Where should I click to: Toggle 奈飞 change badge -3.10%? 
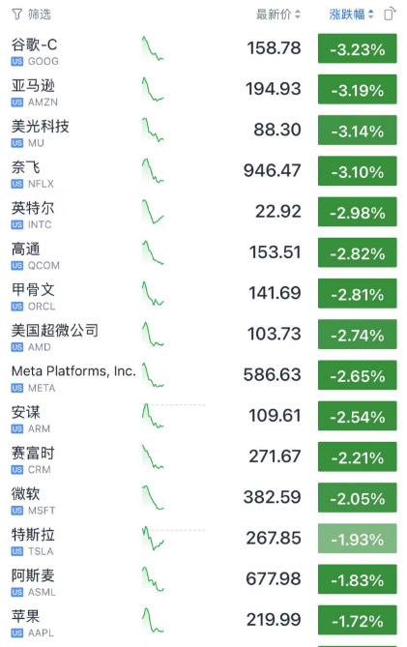tap(357, 171)
